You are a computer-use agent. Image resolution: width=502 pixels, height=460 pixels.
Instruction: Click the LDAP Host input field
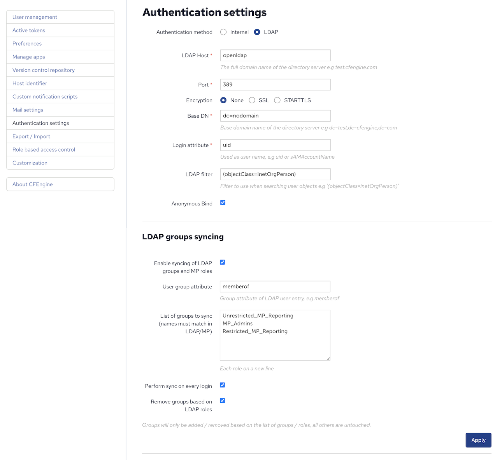[275, 55]
